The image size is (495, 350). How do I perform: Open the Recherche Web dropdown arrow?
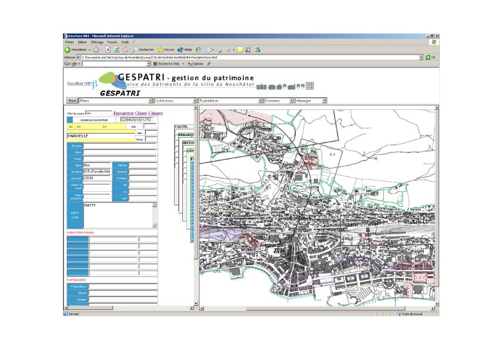(183, 64)
